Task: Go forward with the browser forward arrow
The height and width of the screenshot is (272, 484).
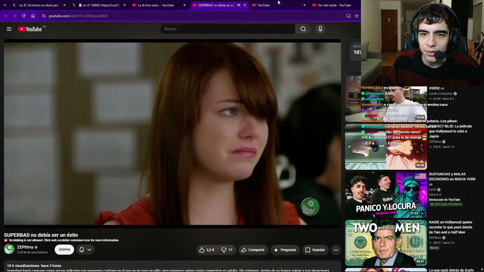Action: click(x=15, y=16)
